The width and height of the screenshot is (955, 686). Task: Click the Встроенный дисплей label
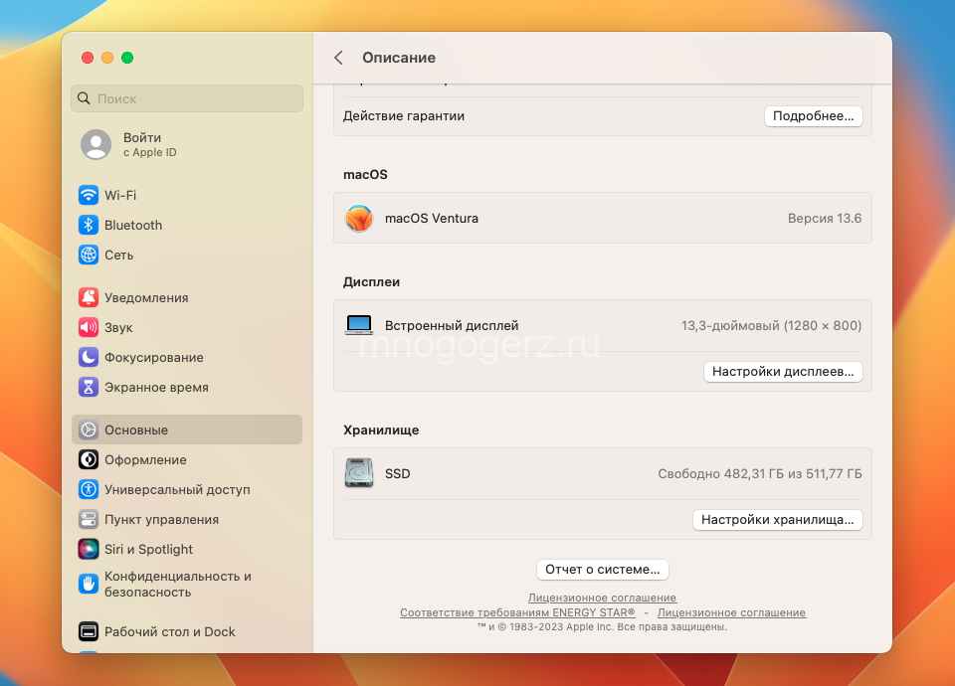[452, 326]
